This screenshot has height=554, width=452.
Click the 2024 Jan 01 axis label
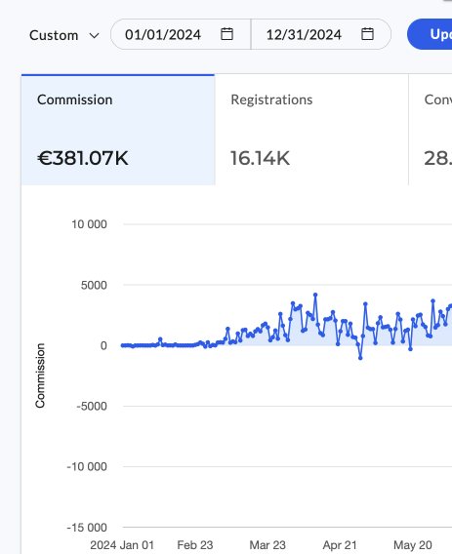pyautogui.click(x=122, y=545)
